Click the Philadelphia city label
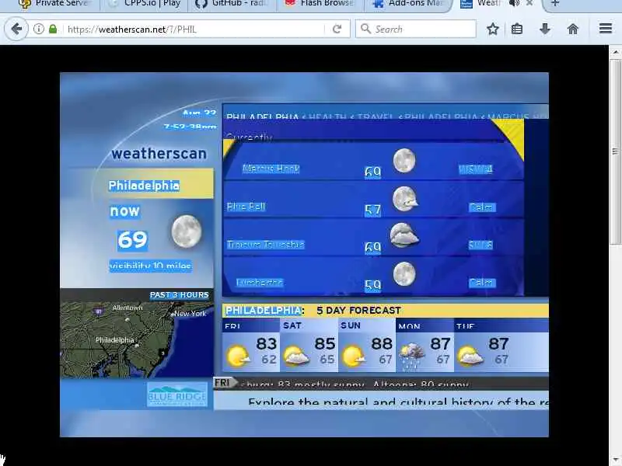Image resolution: width=622 pixels, height=466 pixels. pos(144,186)
